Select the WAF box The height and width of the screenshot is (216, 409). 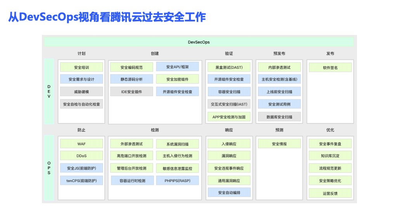81,144
